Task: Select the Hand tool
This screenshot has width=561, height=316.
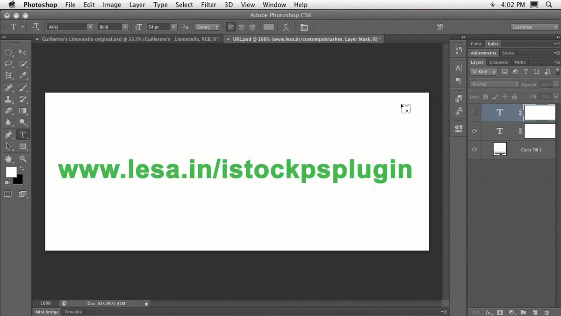Action: (8, 159)
